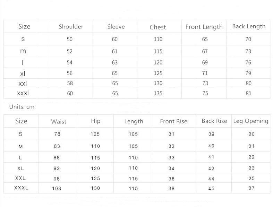This screenshot has width=273, height=207.
Task: Click back length value 81
Action: (248, 93)
